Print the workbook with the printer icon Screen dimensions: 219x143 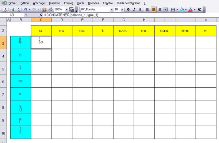[12, 9]
